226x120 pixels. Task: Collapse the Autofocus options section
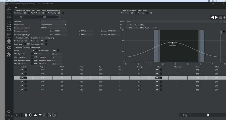[15, 47]
